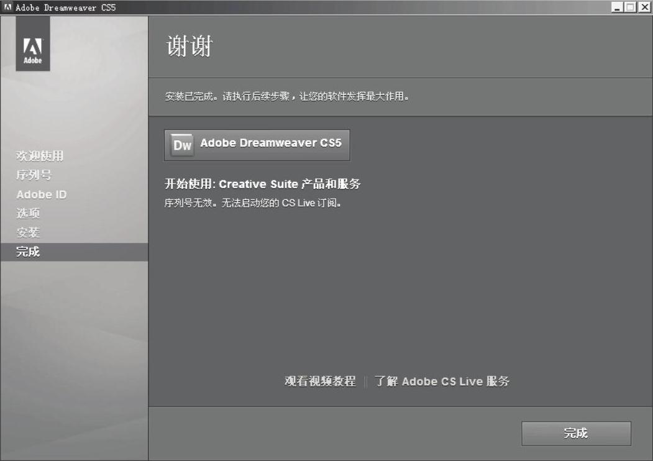Viewport: 653px width, 461px height.
Task: Click the 谢谢 heading
Action: [x=190, y=46]
